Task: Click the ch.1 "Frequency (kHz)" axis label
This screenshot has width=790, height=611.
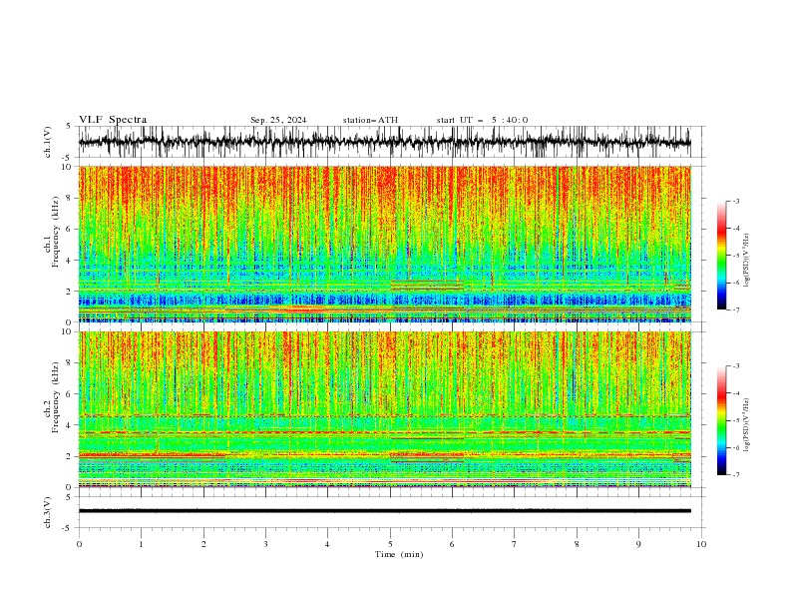Action: (56, 232)
